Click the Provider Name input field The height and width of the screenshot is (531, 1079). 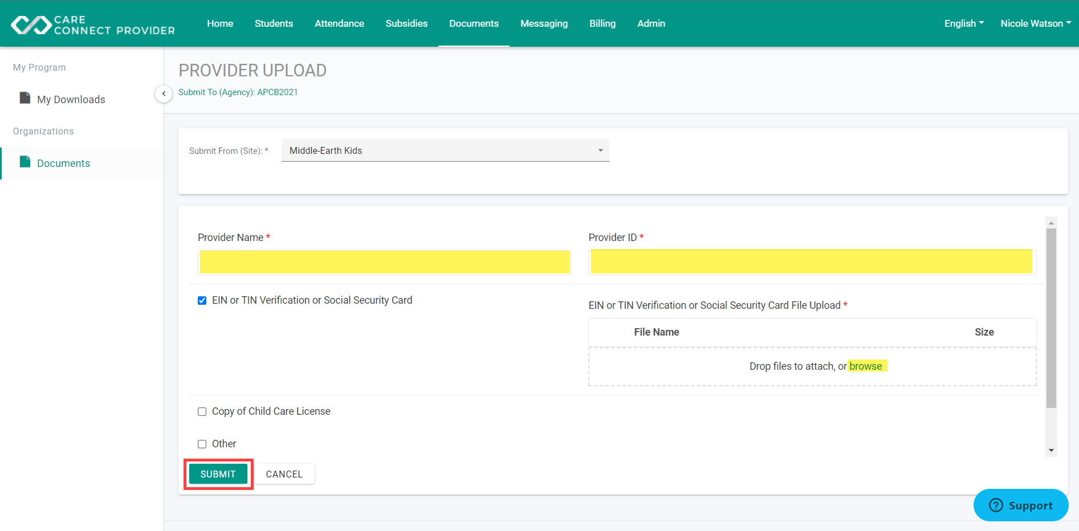pos(385,262)
